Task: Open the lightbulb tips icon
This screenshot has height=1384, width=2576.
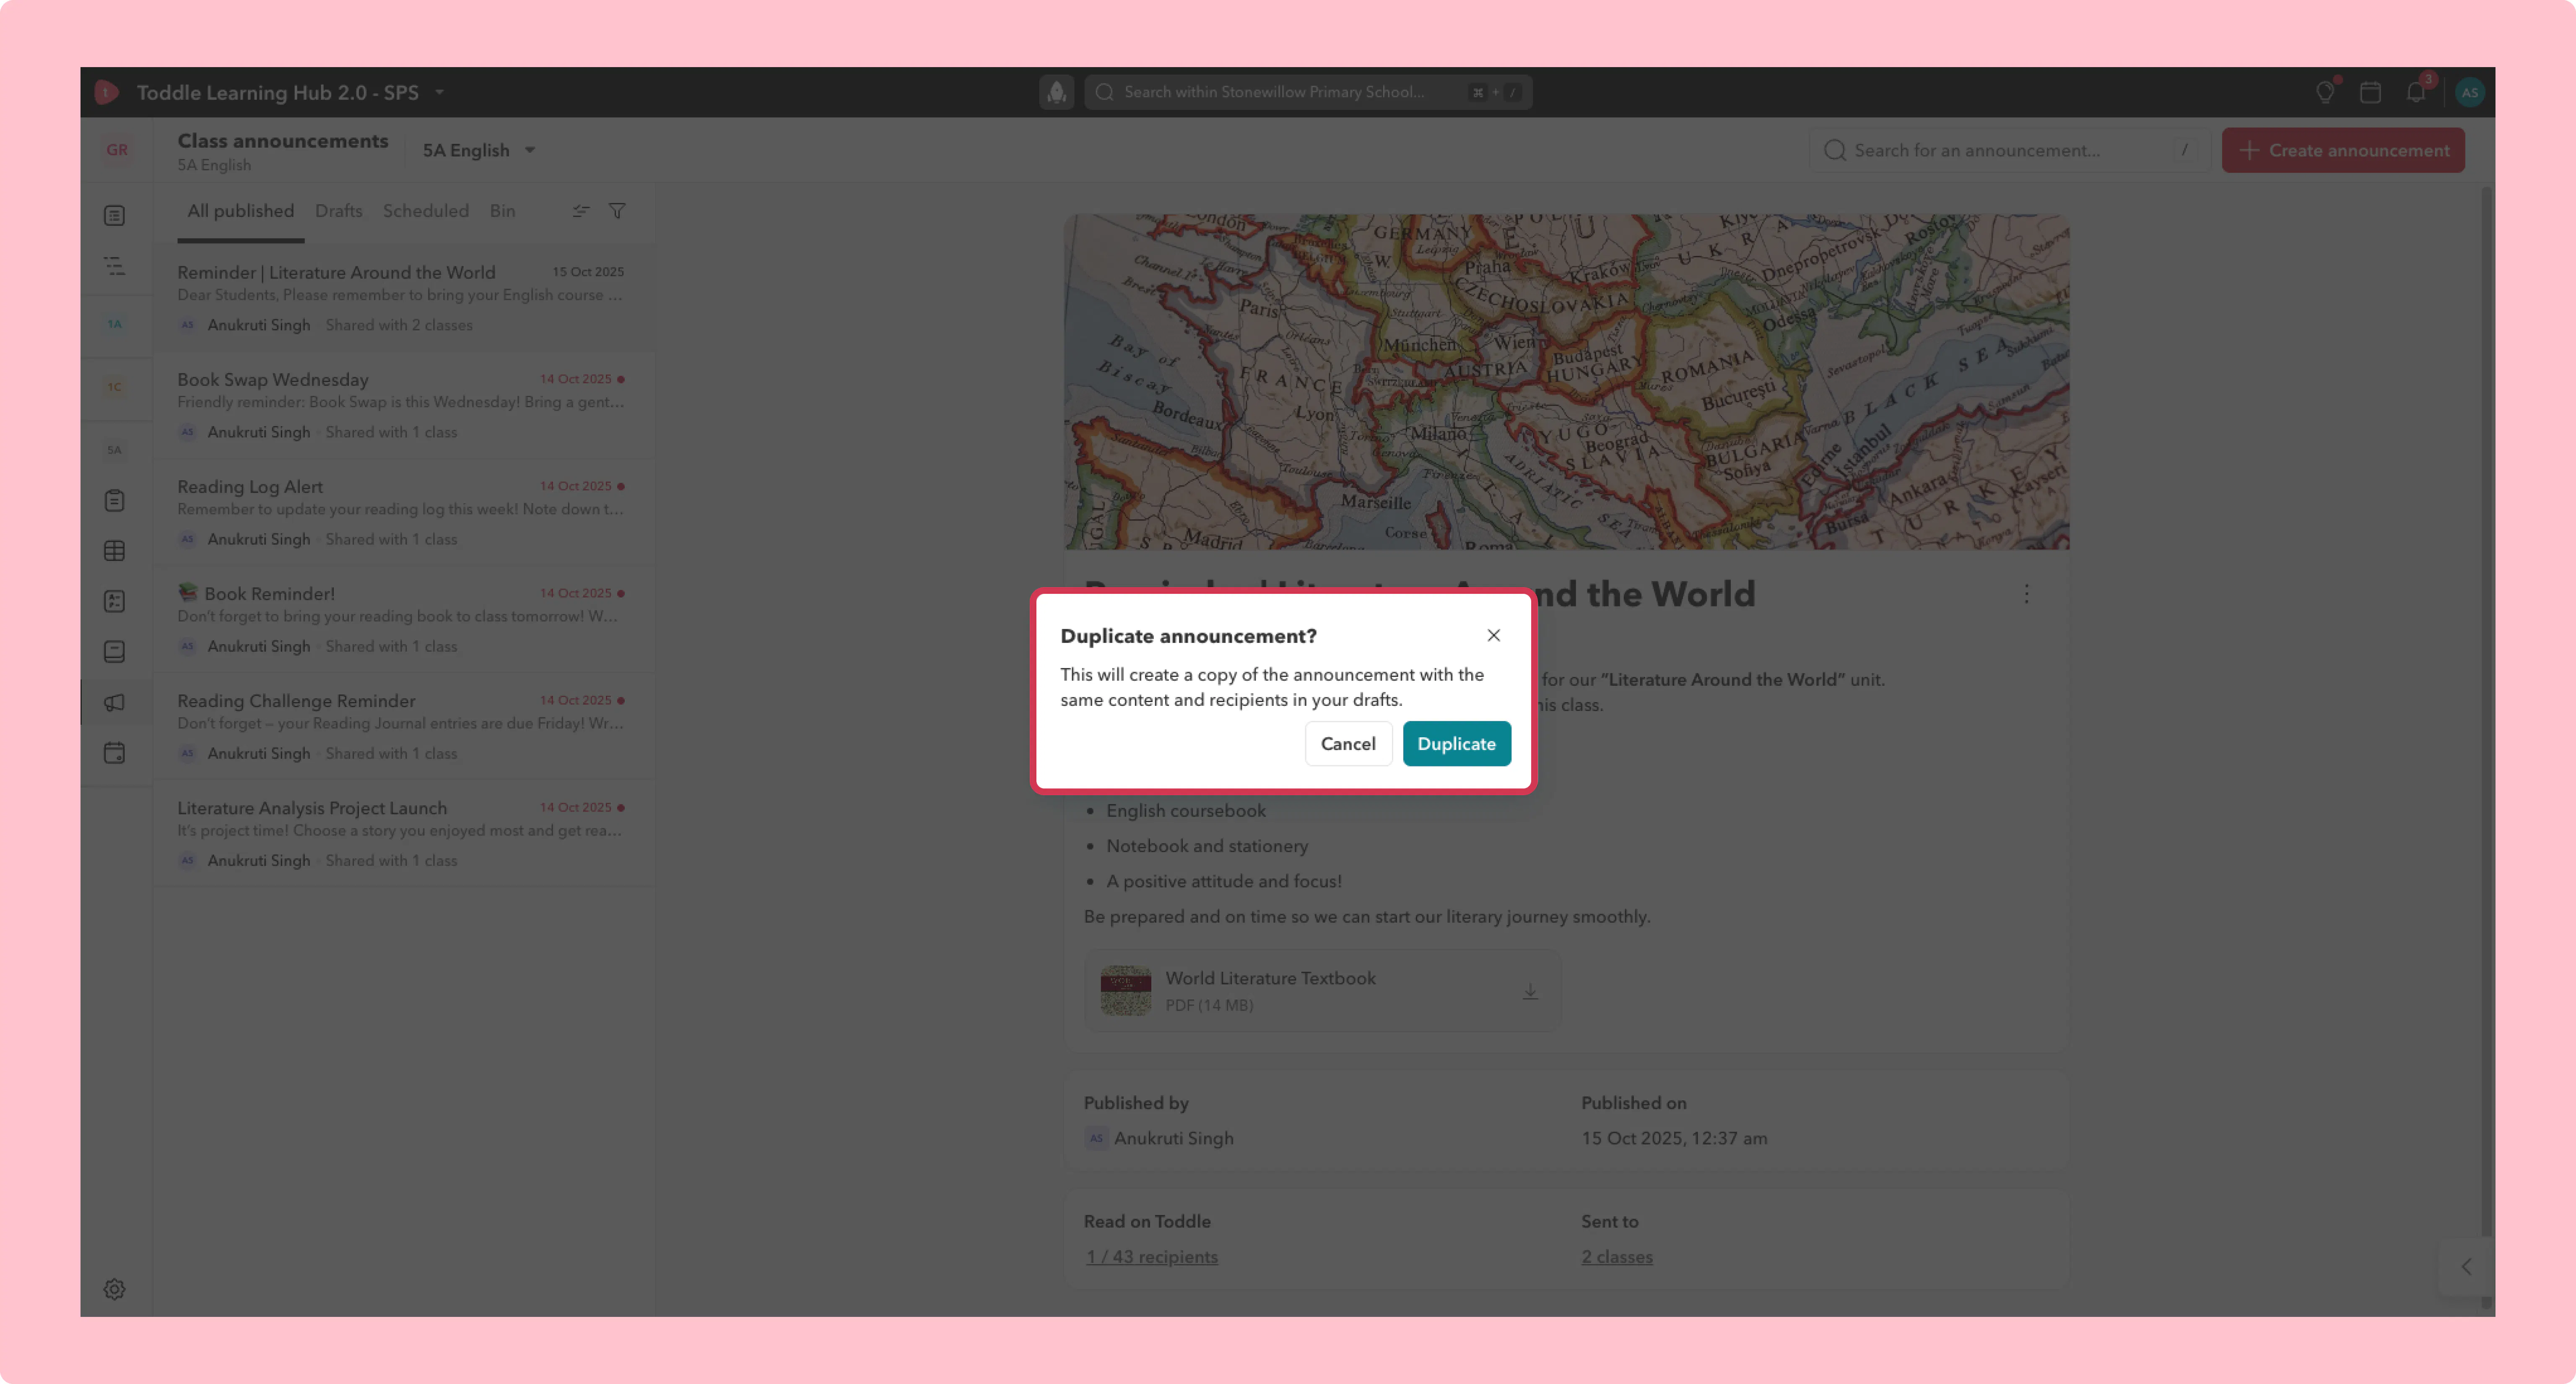Action: tap(2325, 92)
